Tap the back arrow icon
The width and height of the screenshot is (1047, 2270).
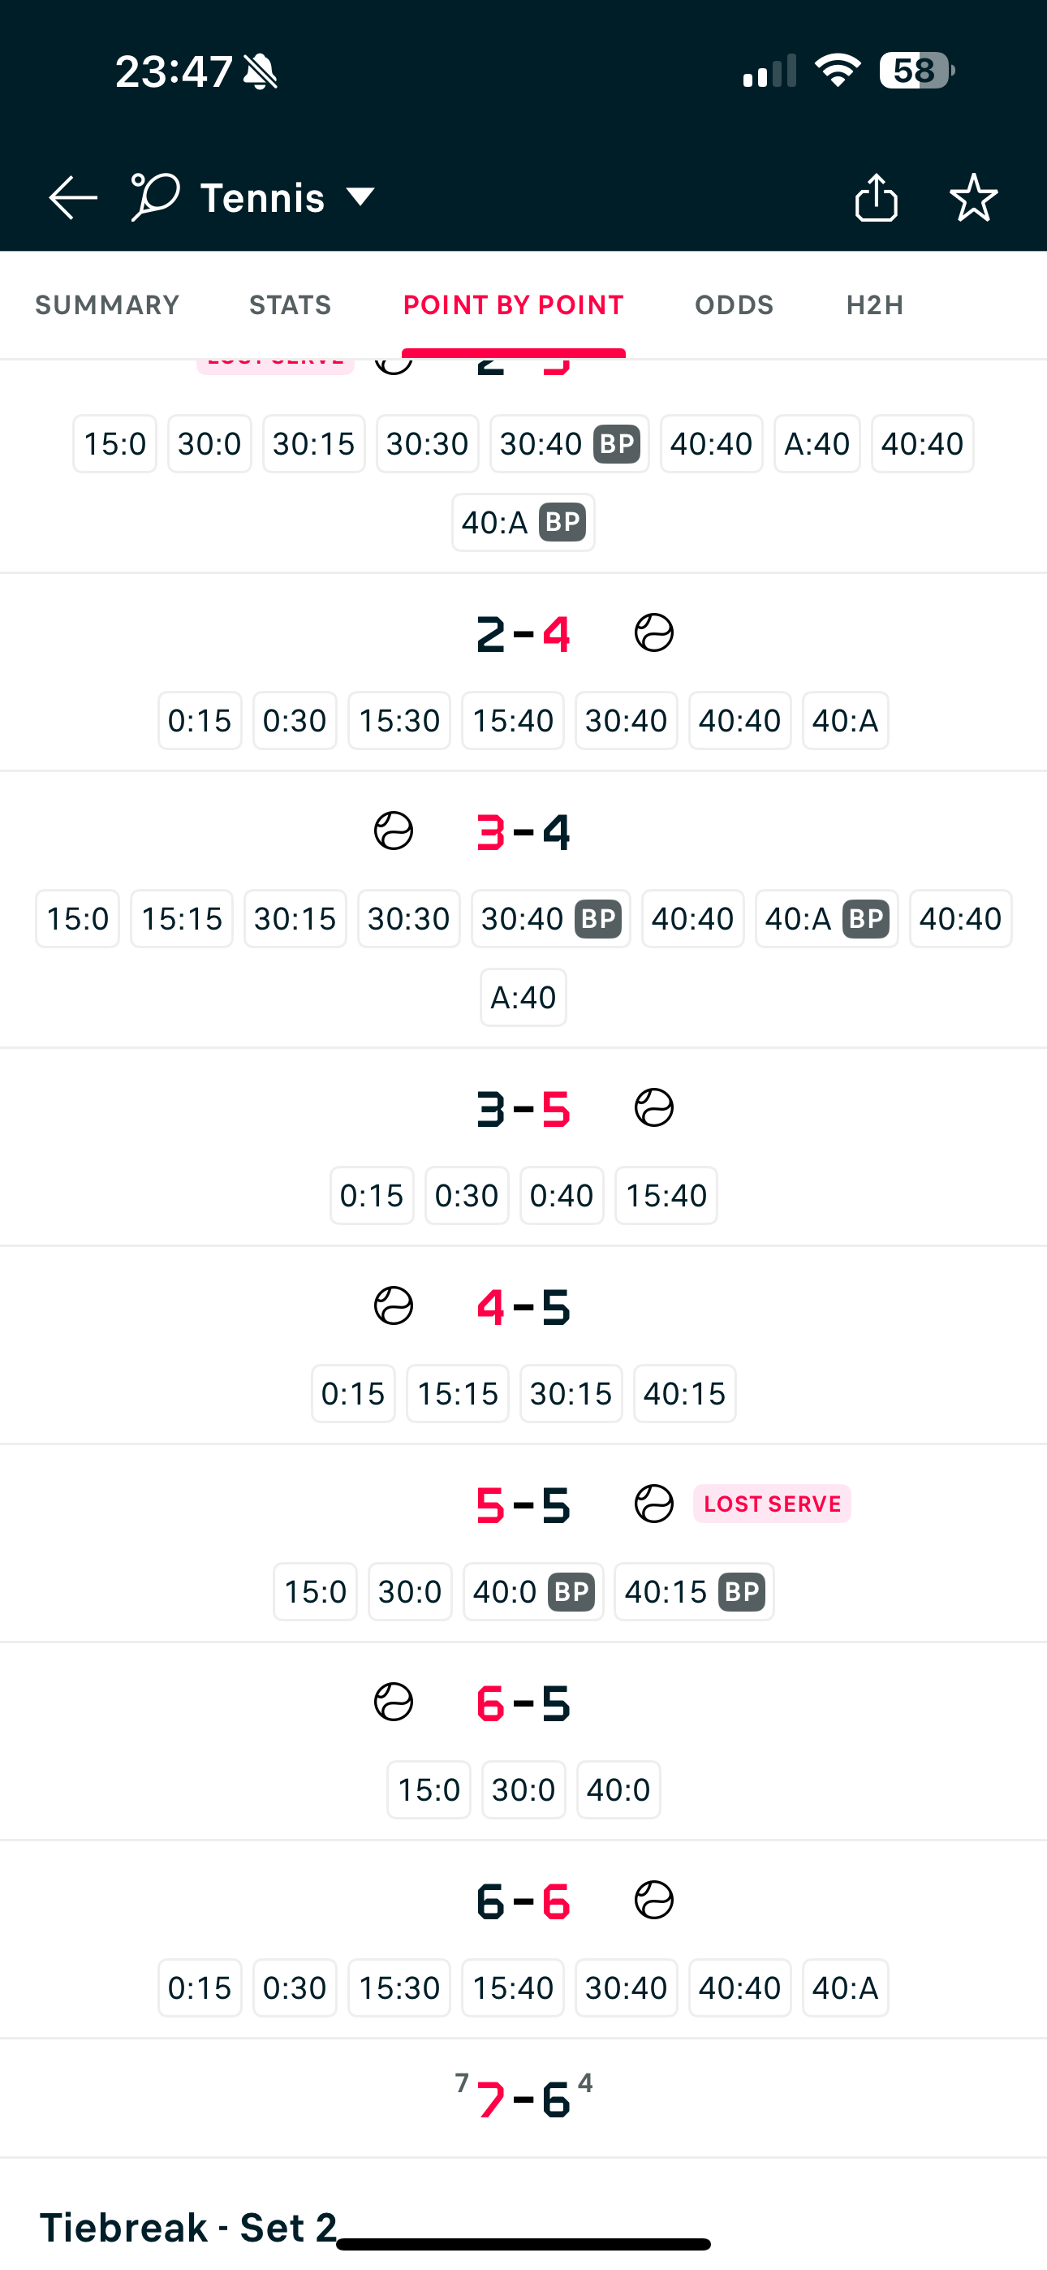click(73, 196)
